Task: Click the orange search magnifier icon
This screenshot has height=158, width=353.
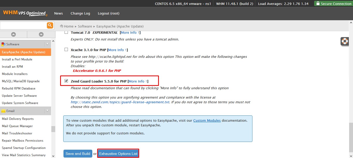Action: tap(50, 25)
